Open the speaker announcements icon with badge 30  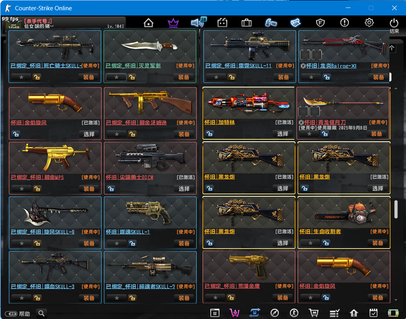coord(198,23)
